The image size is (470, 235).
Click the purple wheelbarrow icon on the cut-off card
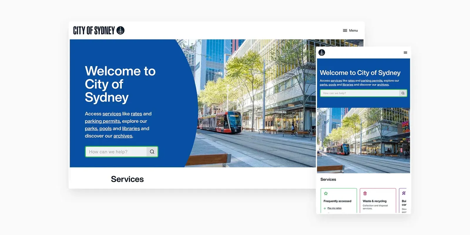(x=404, y=193)
